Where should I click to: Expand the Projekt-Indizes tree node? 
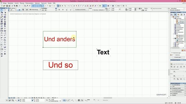[174, 43]
